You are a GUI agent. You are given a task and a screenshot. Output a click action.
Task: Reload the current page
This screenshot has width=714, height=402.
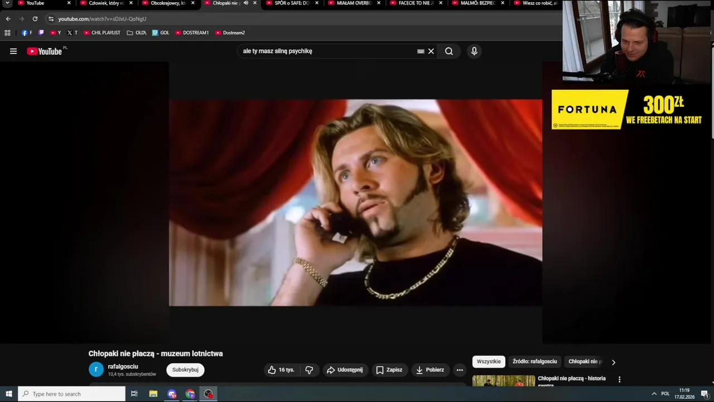[35, 18]
